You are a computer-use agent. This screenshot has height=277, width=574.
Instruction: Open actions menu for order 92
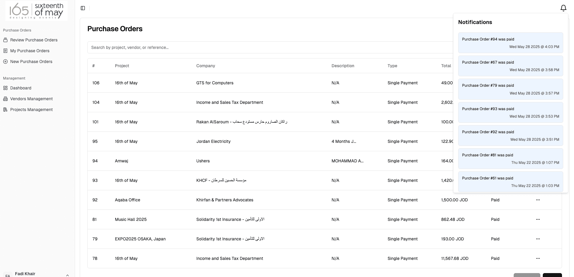[x=538, y=200]
